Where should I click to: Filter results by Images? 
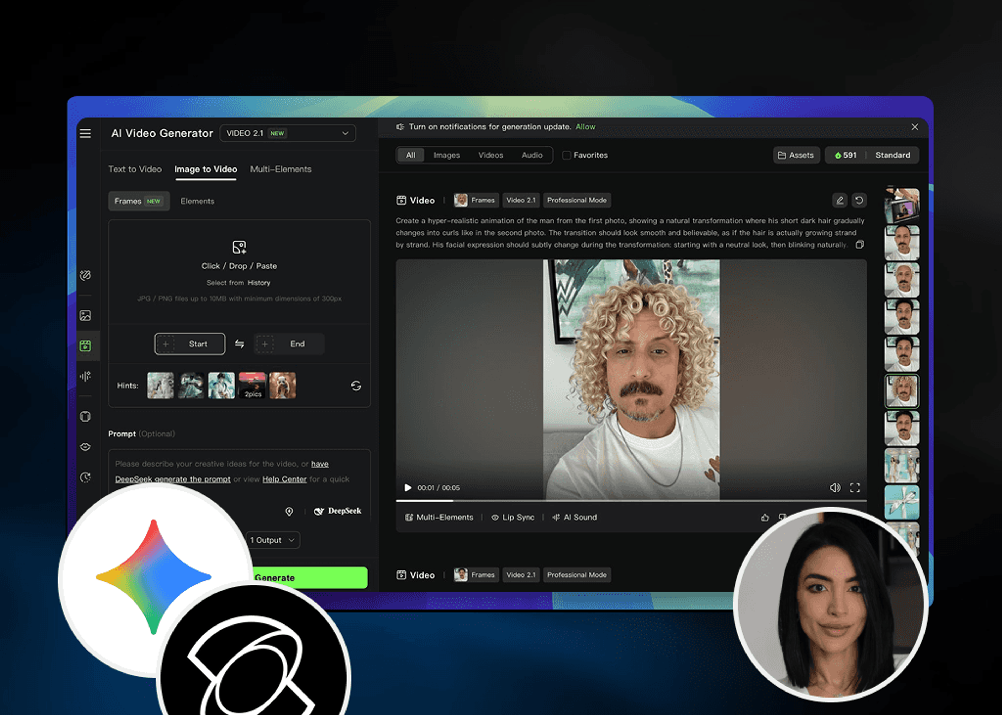click(x=447, y=155)
